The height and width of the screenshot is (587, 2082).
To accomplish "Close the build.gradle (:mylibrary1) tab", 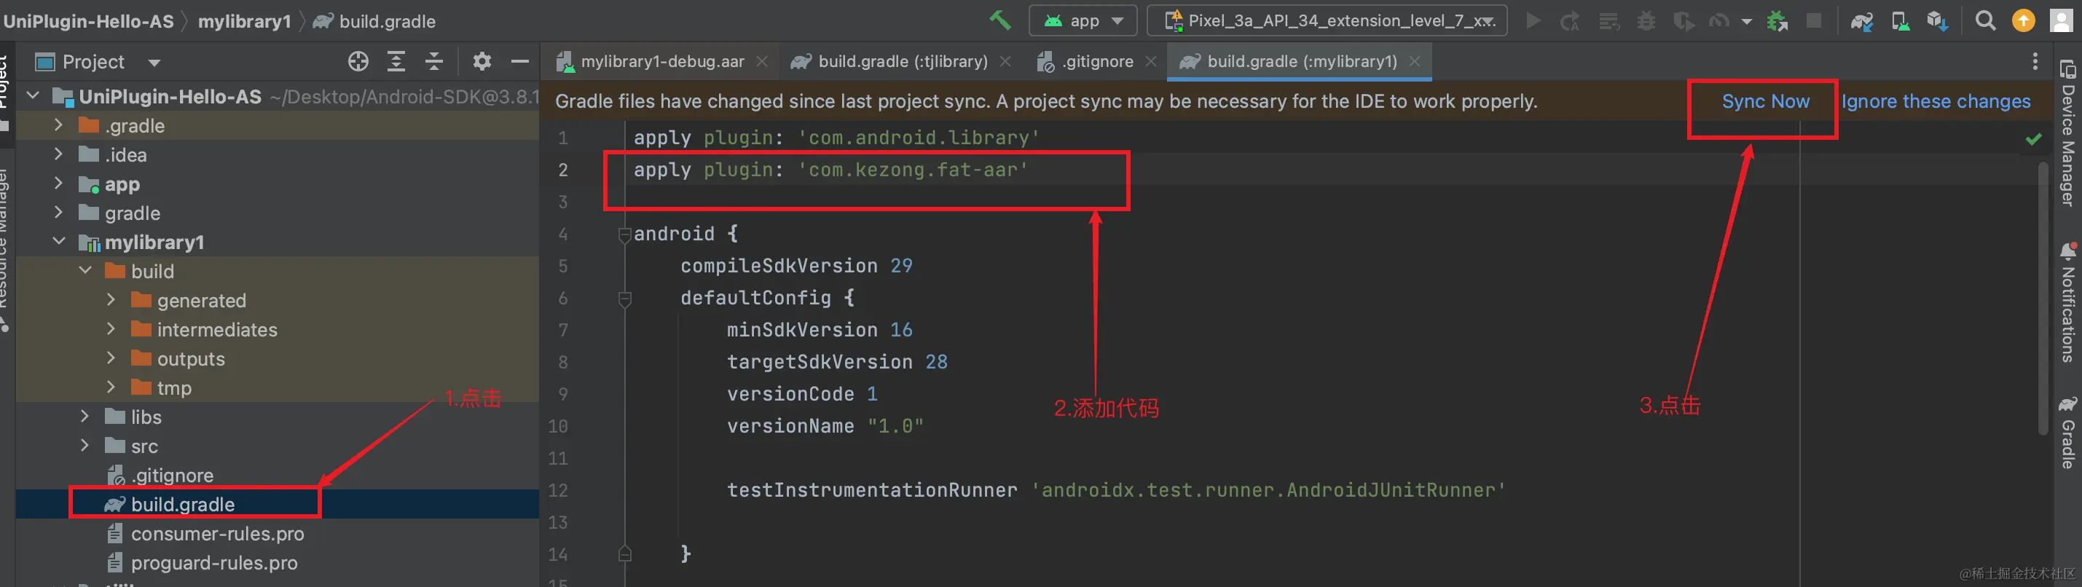I will pos(1415,61).
